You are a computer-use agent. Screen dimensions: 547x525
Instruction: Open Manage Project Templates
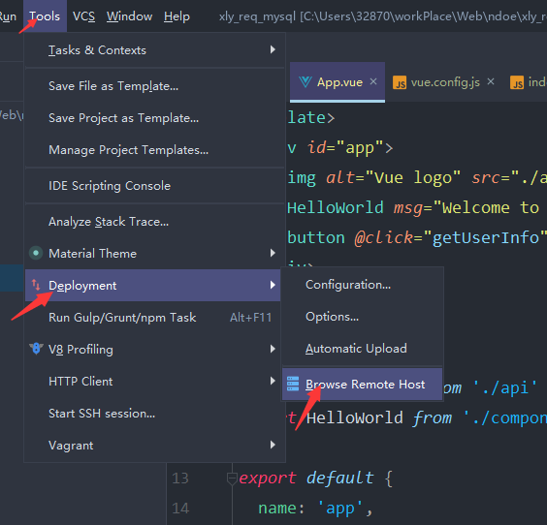coord(154,150)
